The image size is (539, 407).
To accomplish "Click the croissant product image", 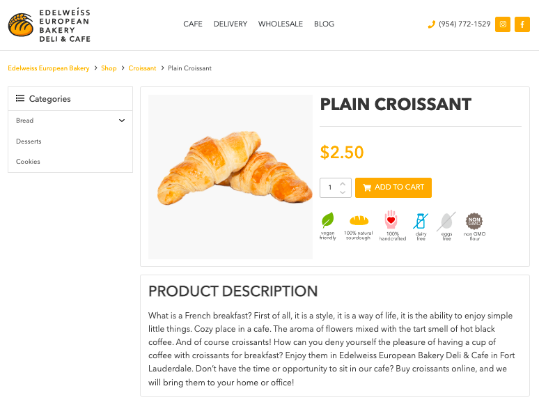I will (230, 176).
